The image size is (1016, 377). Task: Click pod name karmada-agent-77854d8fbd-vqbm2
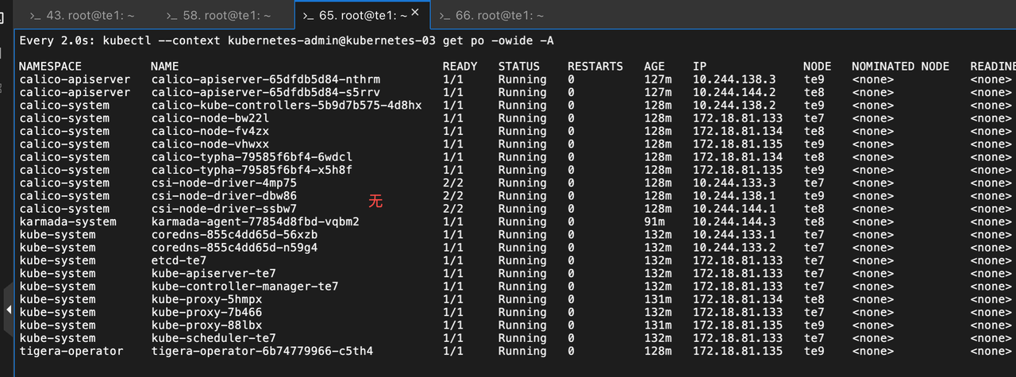coord(255,221)
